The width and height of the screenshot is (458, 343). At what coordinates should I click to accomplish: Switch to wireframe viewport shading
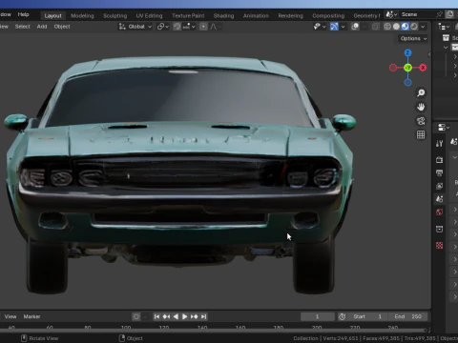coord(387,27)
